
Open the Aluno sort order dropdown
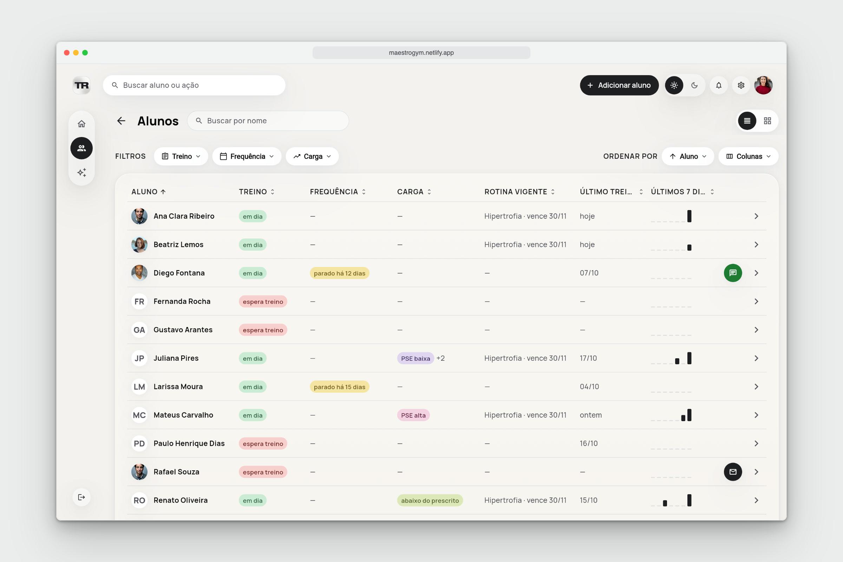click(688, 156)
